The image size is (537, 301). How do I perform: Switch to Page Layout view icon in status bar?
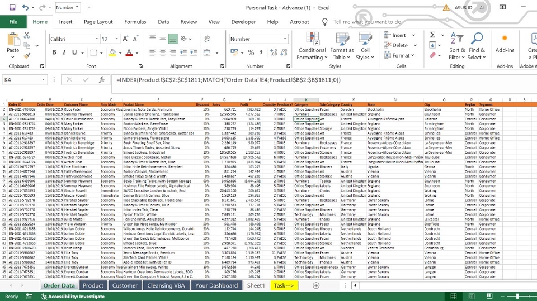[471, 296]
